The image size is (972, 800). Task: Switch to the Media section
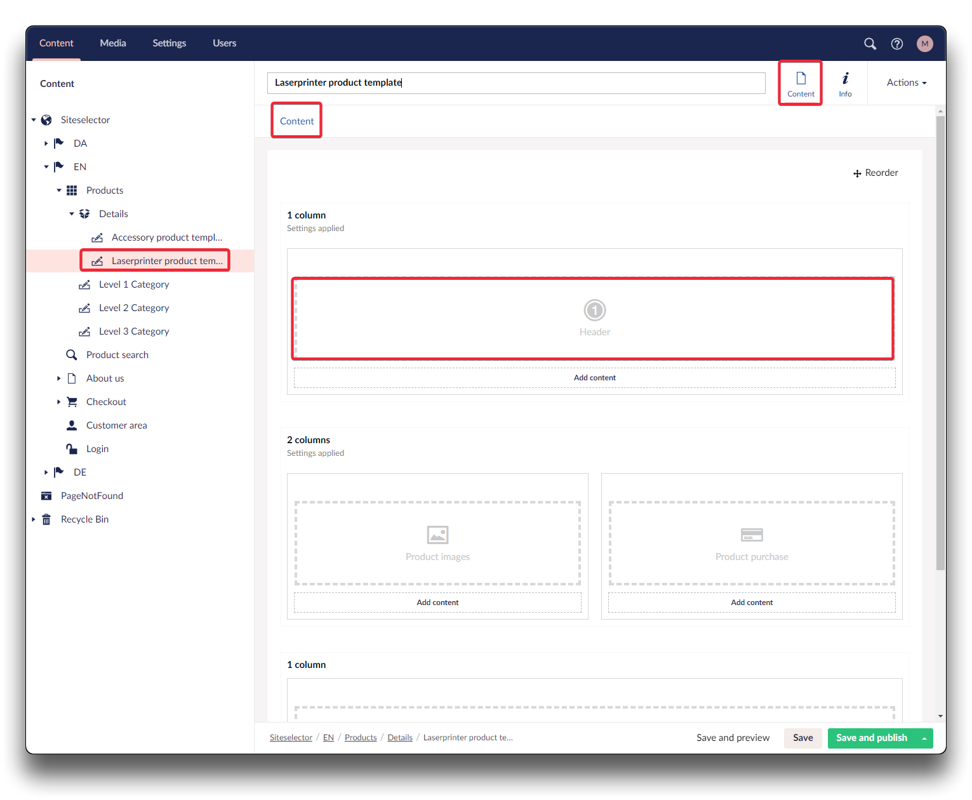[113, 43]
